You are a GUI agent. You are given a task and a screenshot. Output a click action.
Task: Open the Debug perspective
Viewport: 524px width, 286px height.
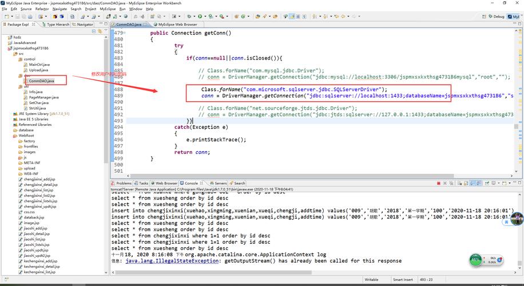(x=497, y=17)
